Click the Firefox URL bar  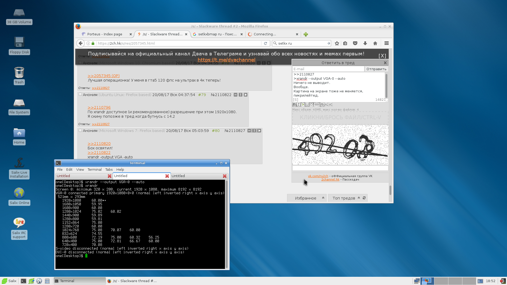pos(179,43)
